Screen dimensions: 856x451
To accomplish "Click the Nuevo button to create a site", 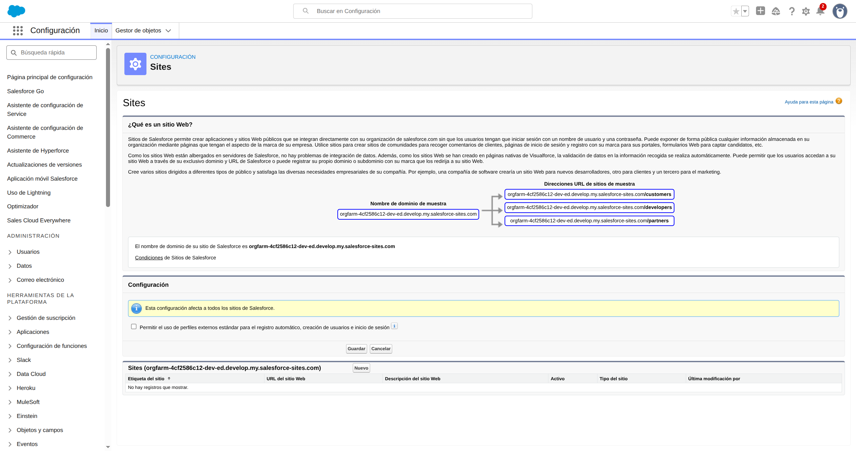I will click(x=361, y=368).
